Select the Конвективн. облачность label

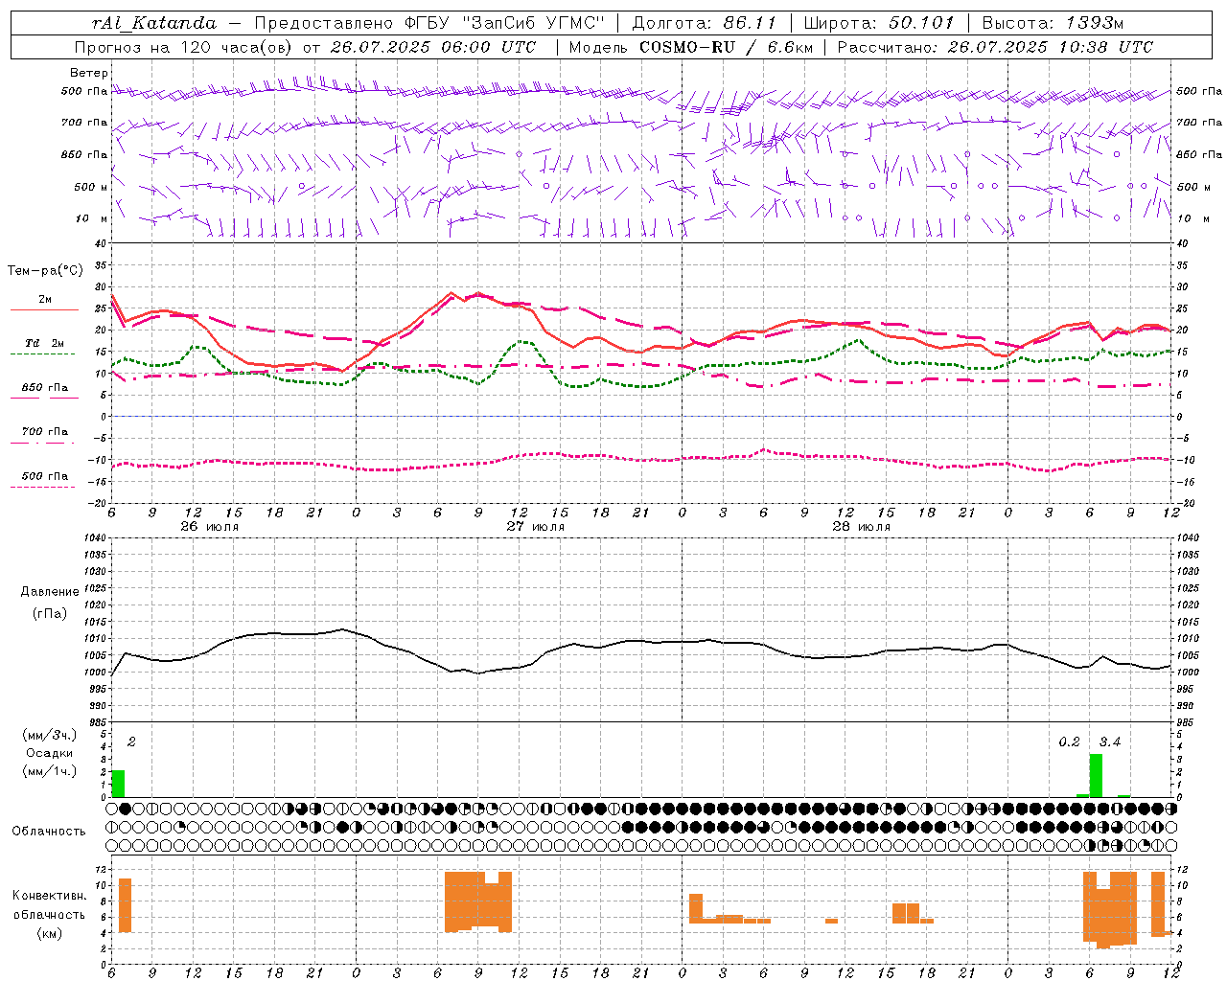[x=49, y=904]
